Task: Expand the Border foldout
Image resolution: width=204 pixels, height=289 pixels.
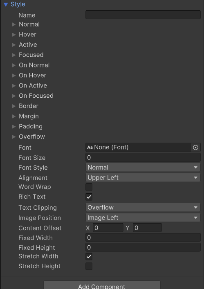Action: tap(13, 106)
